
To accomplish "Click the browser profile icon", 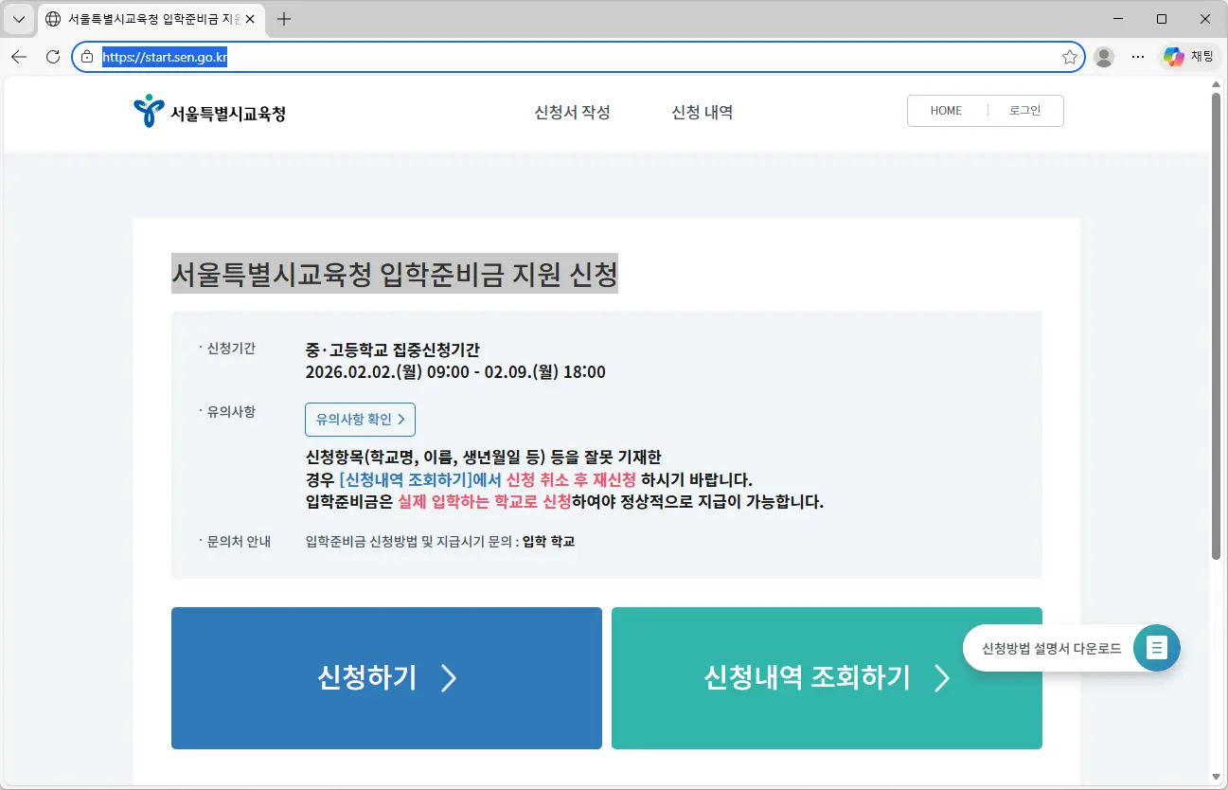I will click(1103, 56).
